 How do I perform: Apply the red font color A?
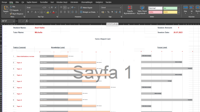(x=54, y=12)
